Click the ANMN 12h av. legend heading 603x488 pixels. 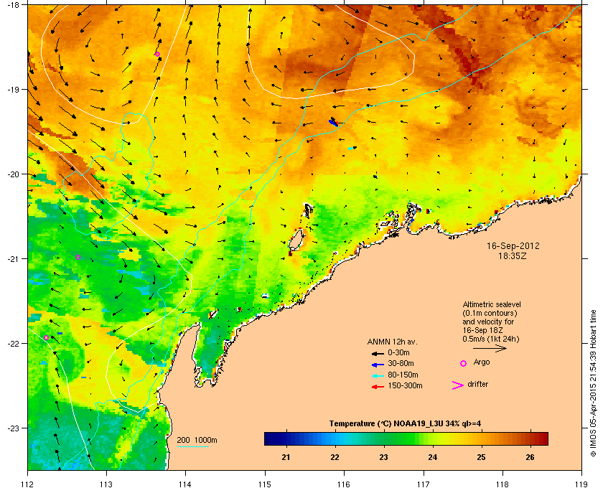[x=392, y=342]
